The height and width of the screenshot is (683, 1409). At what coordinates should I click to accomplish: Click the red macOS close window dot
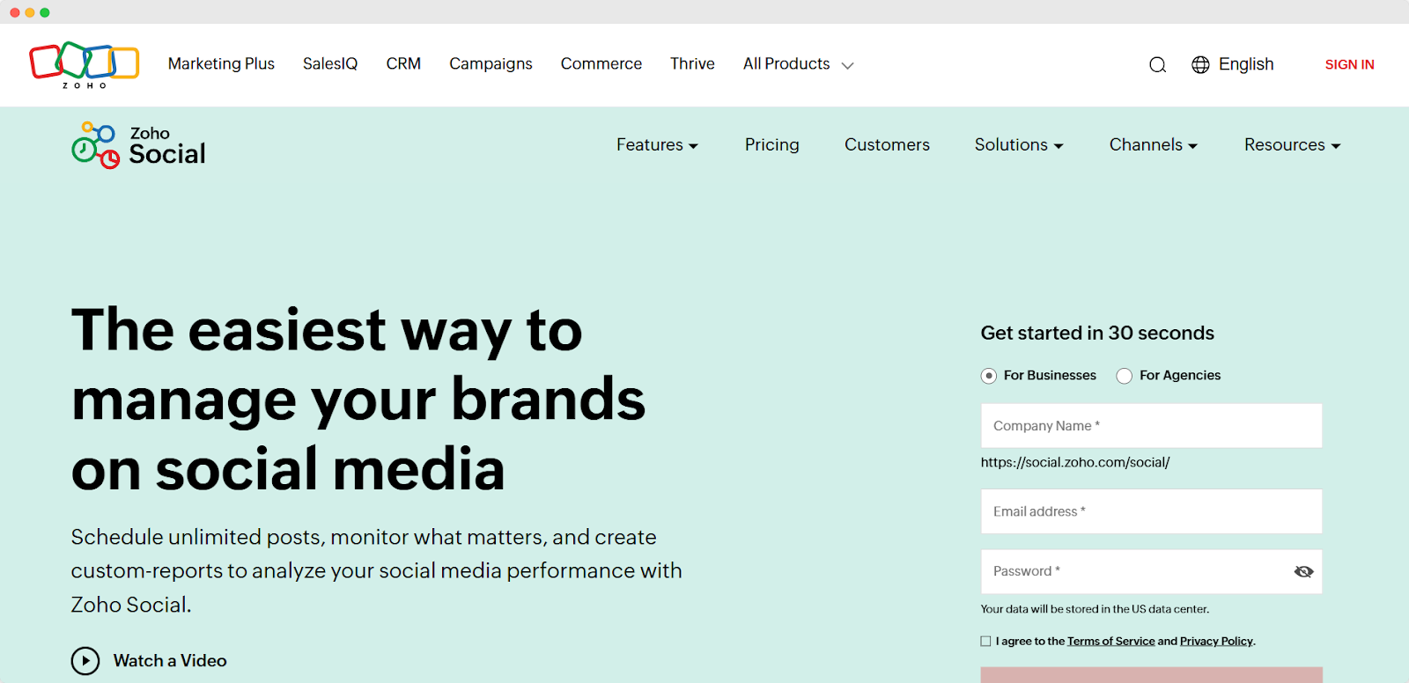point(15,12)
